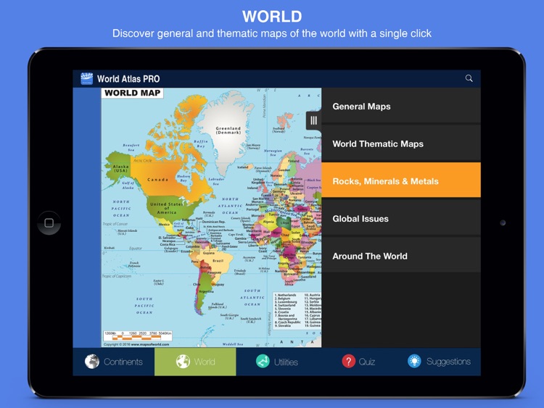Open the General Maps menu
Screen dimensions: 544x408
coord(401,107)
